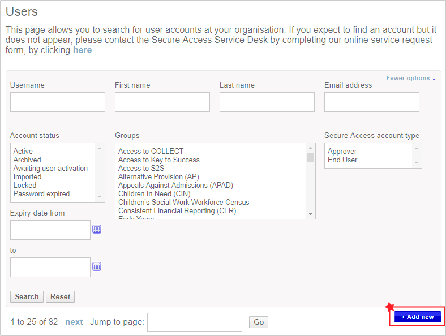Screen dimensions: 446x336
Task: Click account type list scroll-up arrow
Action: click(417, 148)
